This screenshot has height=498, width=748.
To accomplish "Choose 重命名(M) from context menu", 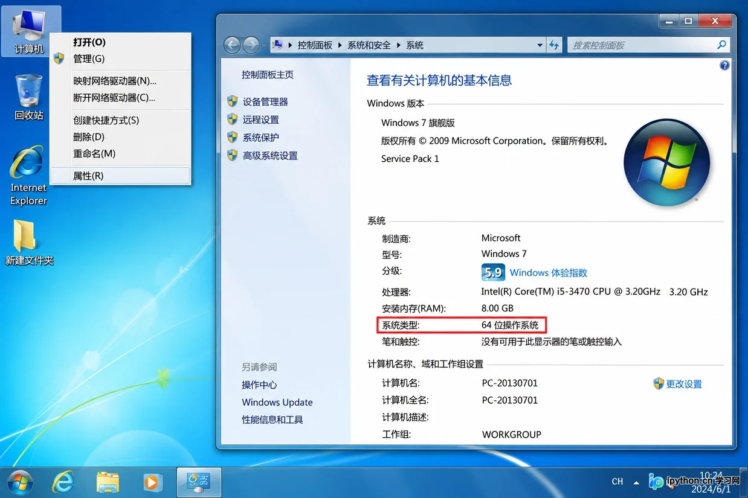I will point(94,154).
